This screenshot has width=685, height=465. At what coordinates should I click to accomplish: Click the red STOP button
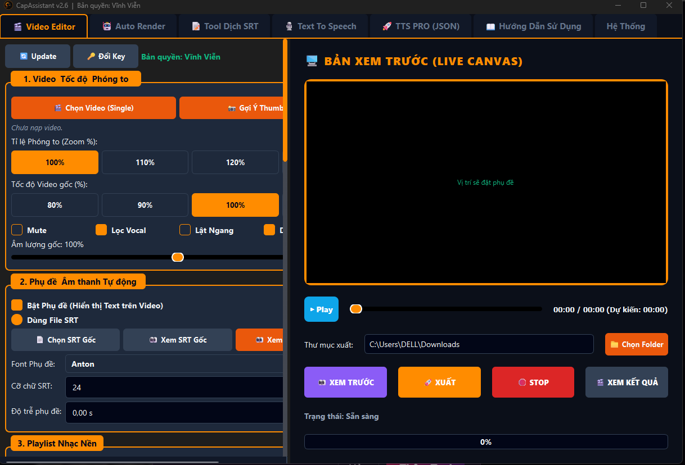tap(533, 382)
